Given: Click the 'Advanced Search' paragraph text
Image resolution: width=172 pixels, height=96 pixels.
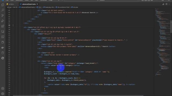Looking at the screenshot, I should click(88, 13).
